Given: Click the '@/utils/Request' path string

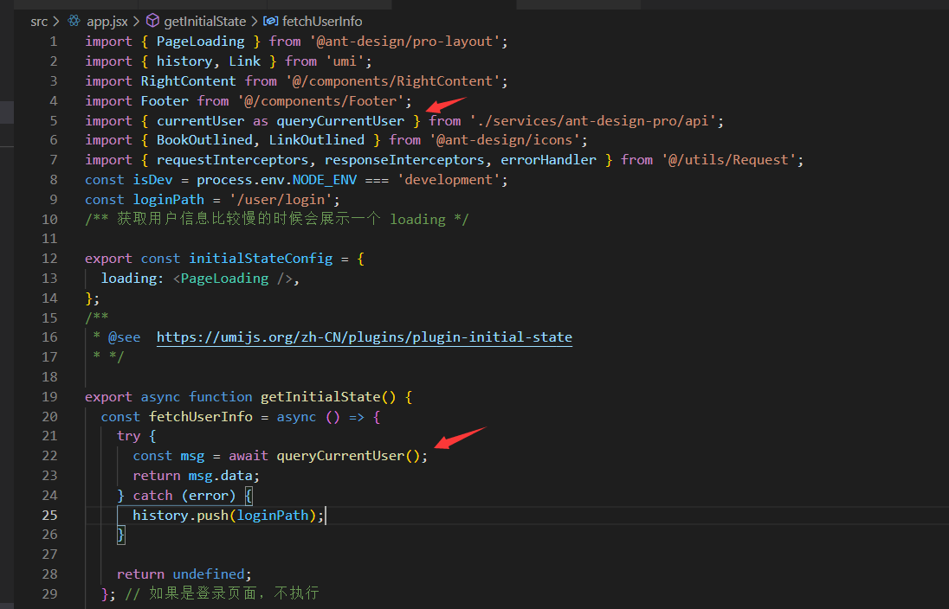Looking at the screenshot, I should [729, 160].
